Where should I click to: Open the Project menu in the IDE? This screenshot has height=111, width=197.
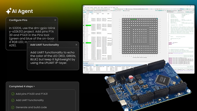tap(102, 8)
